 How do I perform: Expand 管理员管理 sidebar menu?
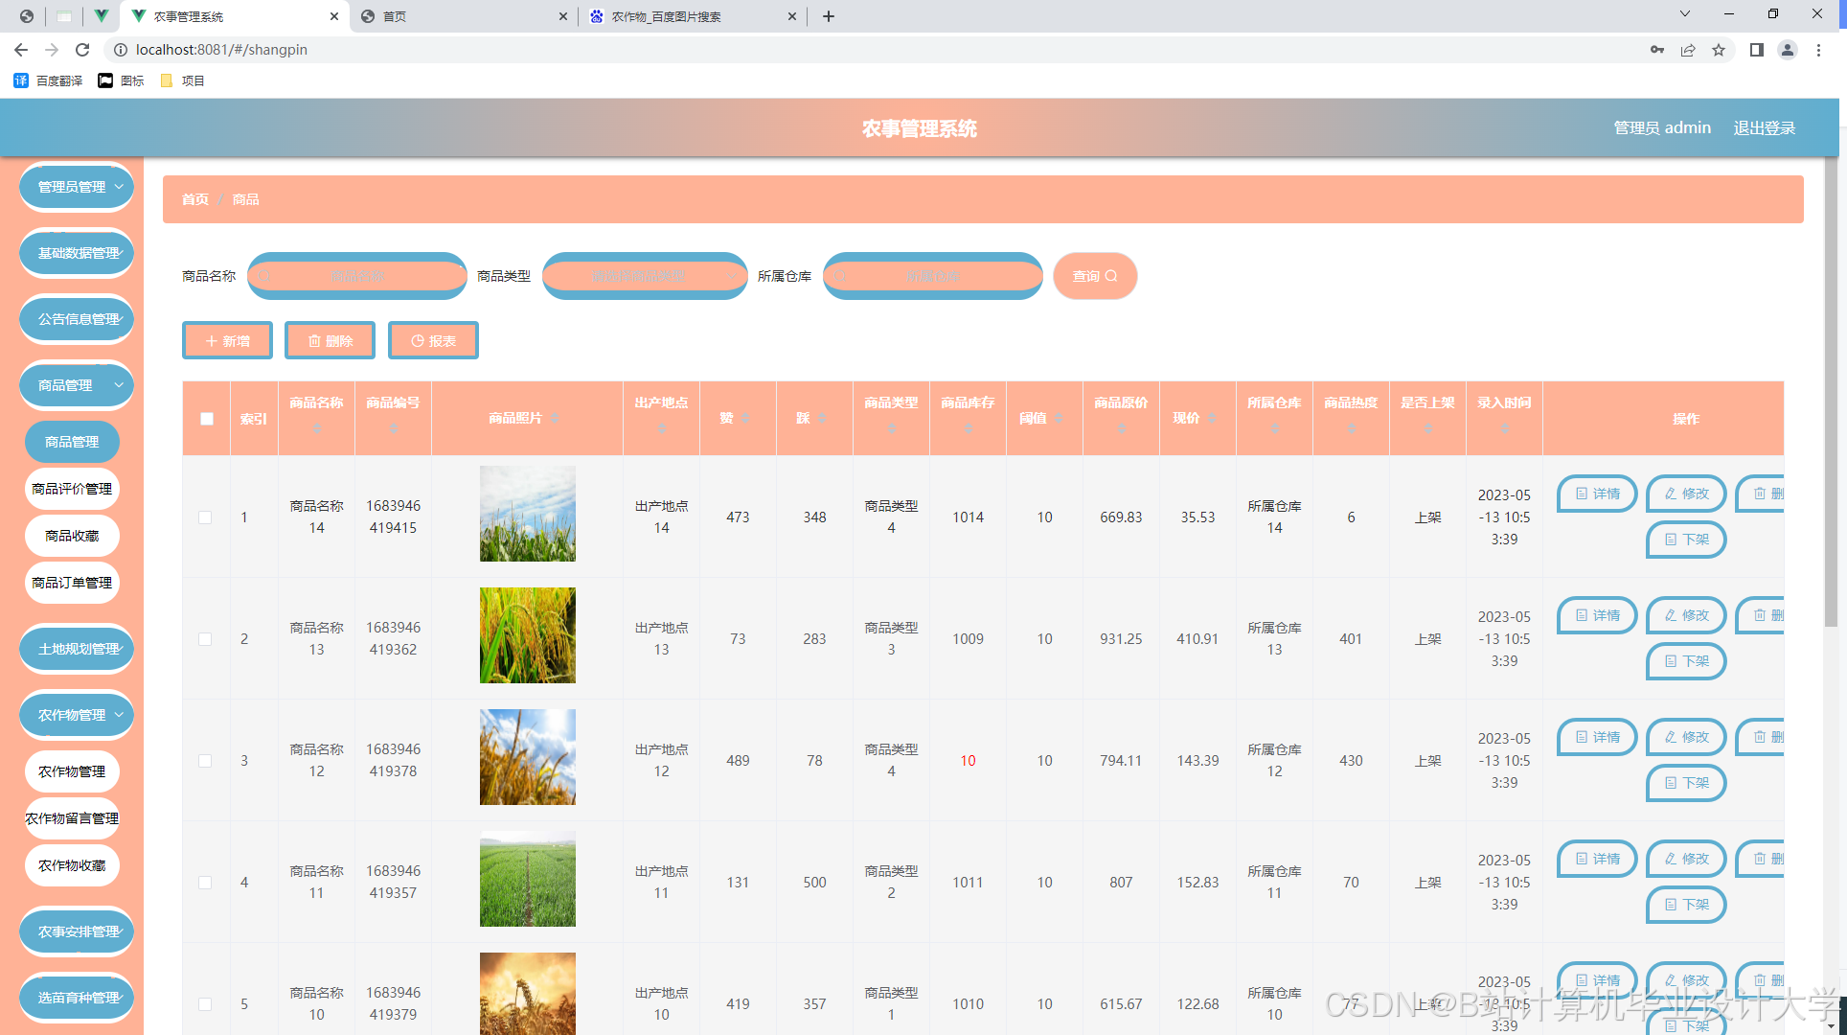[x=77, y=187]
